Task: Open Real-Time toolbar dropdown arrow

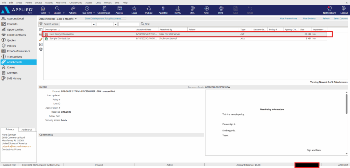Action: [94, 13]
